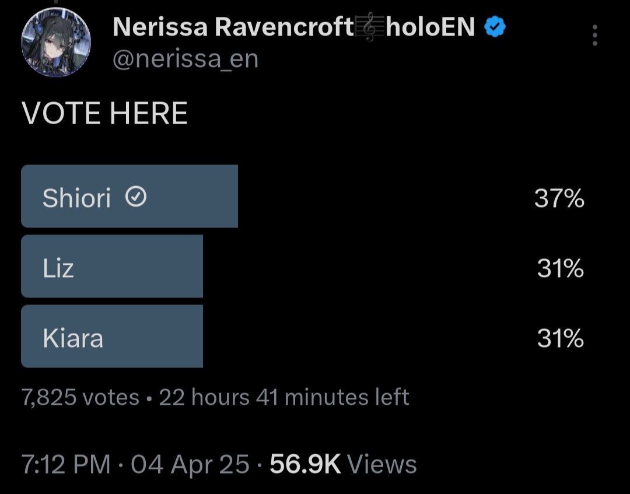The image size is (630, 494).
Task: Click the 04 Apr 25 date
Action: click(x=190, y=464)
